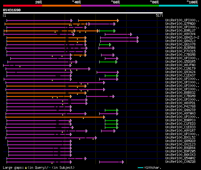Open hit UniRef100_B9RLU7

coord(180,31)
